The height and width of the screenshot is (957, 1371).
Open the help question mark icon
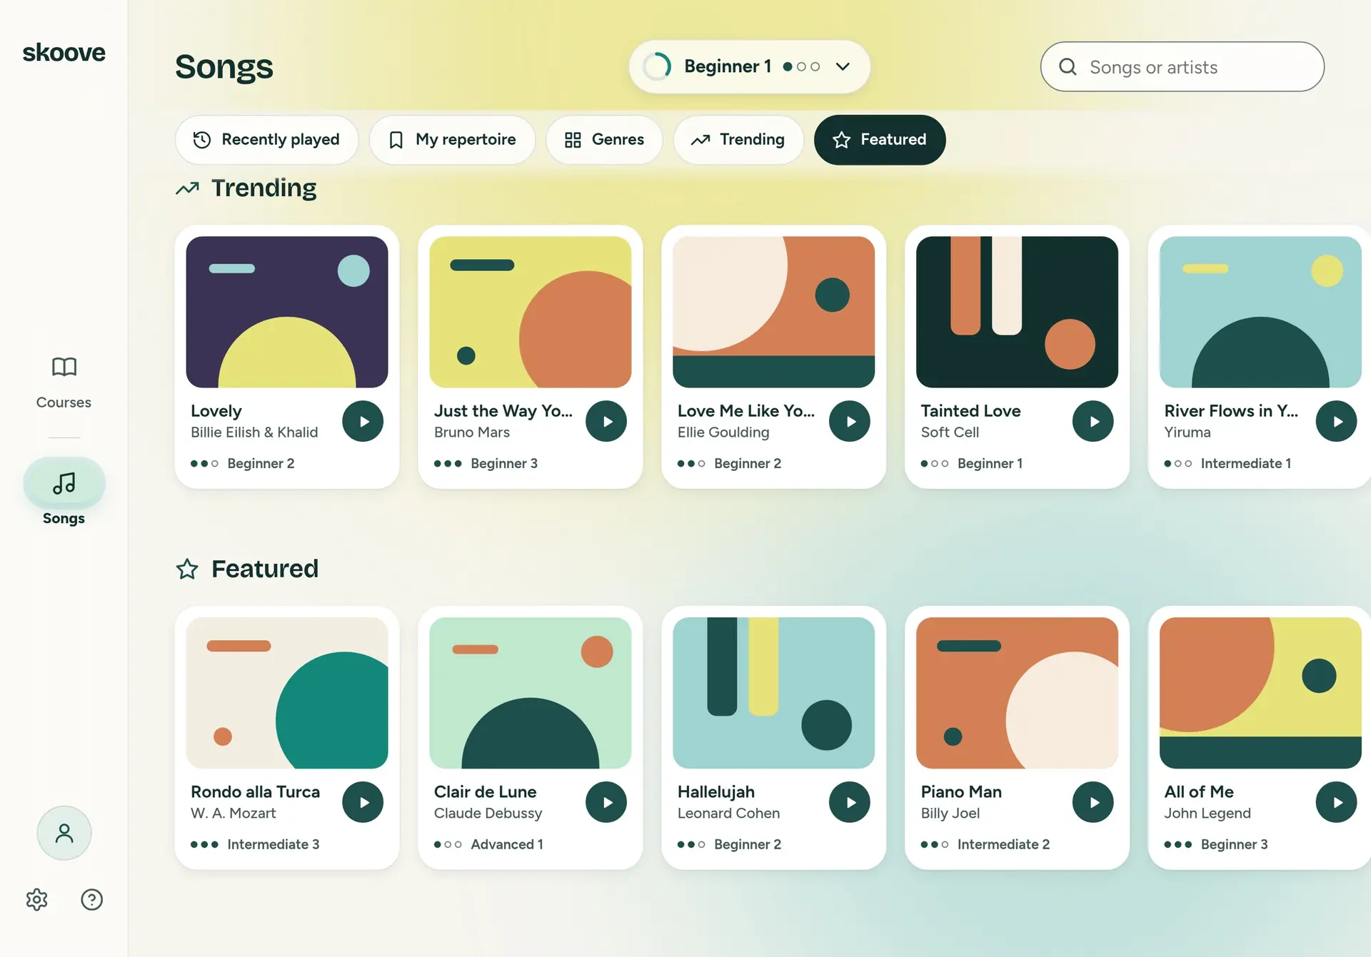point(91,899)
